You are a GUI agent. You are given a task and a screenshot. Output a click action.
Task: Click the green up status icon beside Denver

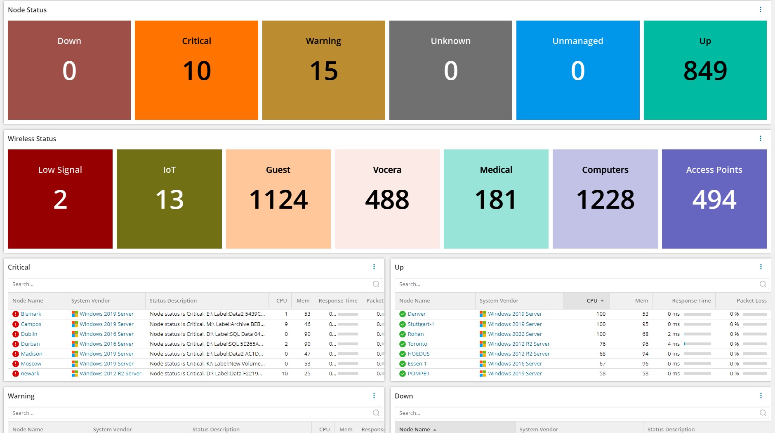(x=403, y=314)
